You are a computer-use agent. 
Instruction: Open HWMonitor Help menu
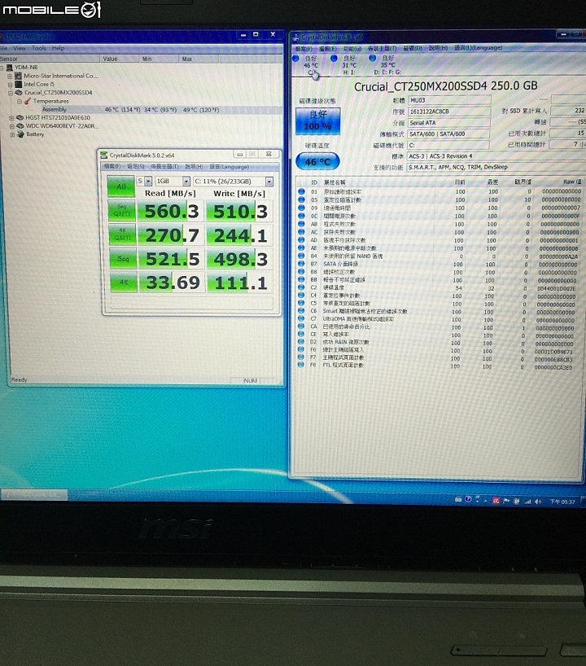pyautogui.click(x=58, y=48)
